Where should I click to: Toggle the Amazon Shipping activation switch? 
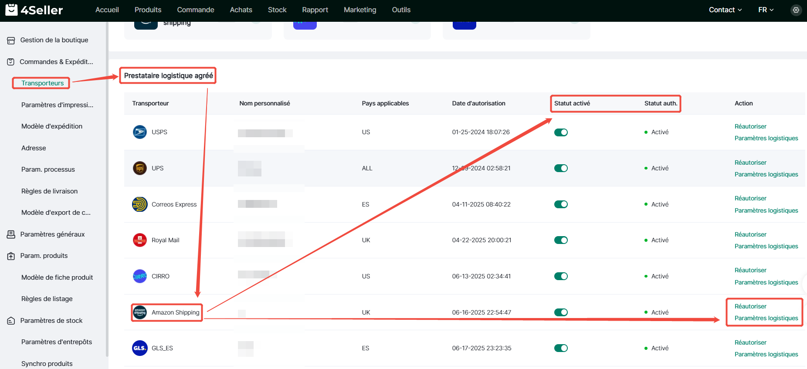click(x=561, y=312)
